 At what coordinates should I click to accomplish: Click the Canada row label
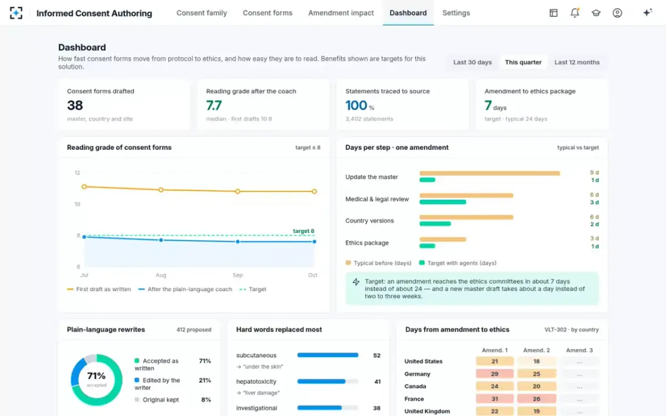pyautogui.click(x=415, y=386)
